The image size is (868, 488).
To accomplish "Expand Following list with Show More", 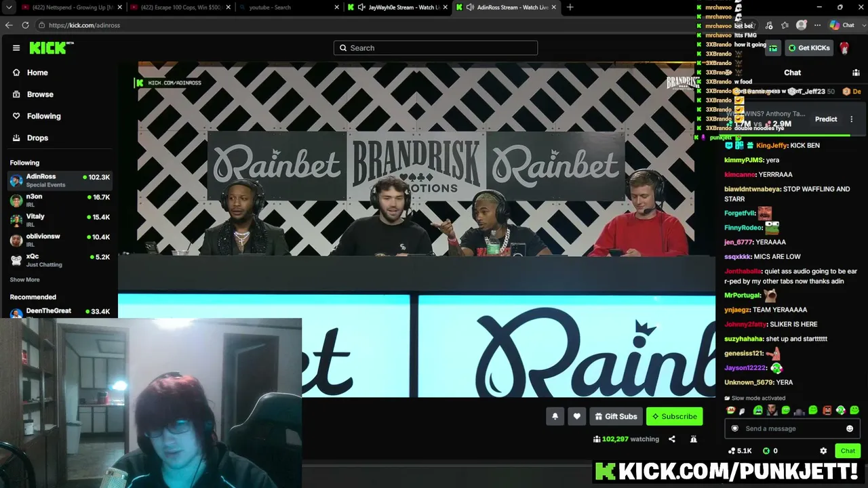I will (x=24, y=280).
